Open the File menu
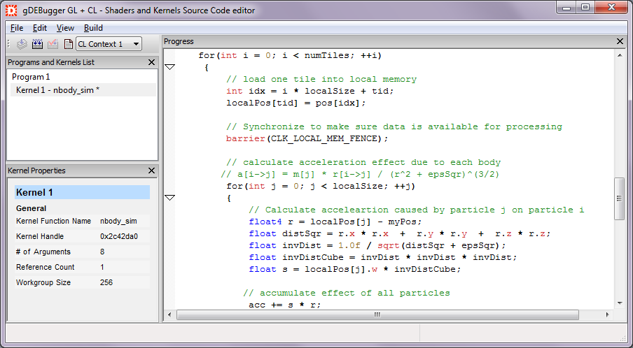 pyautogui.click(x=17, y=28)
